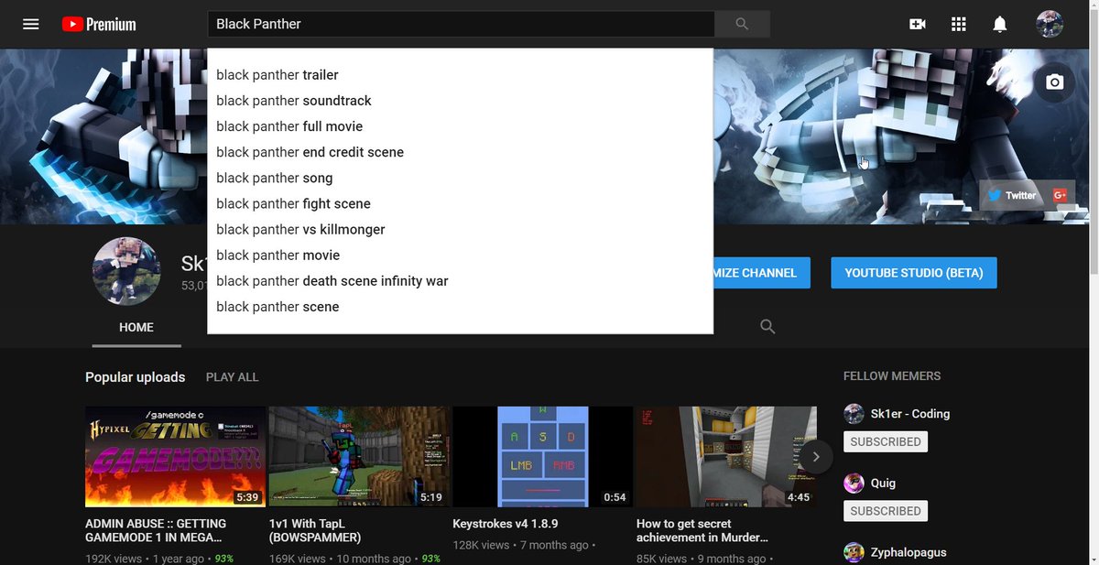
Task: Open Sk1er - Coding channel avatar
Action: pos(854,414)
